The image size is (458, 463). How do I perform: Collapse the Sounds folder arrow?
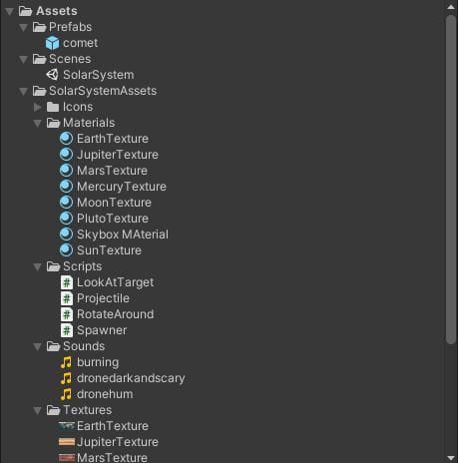click(x=38, y=347)
